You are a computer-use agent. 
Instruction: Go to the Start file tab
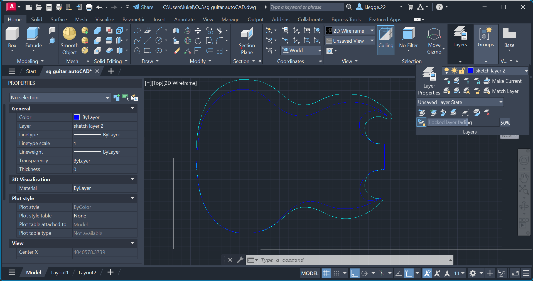pos(31,71)
